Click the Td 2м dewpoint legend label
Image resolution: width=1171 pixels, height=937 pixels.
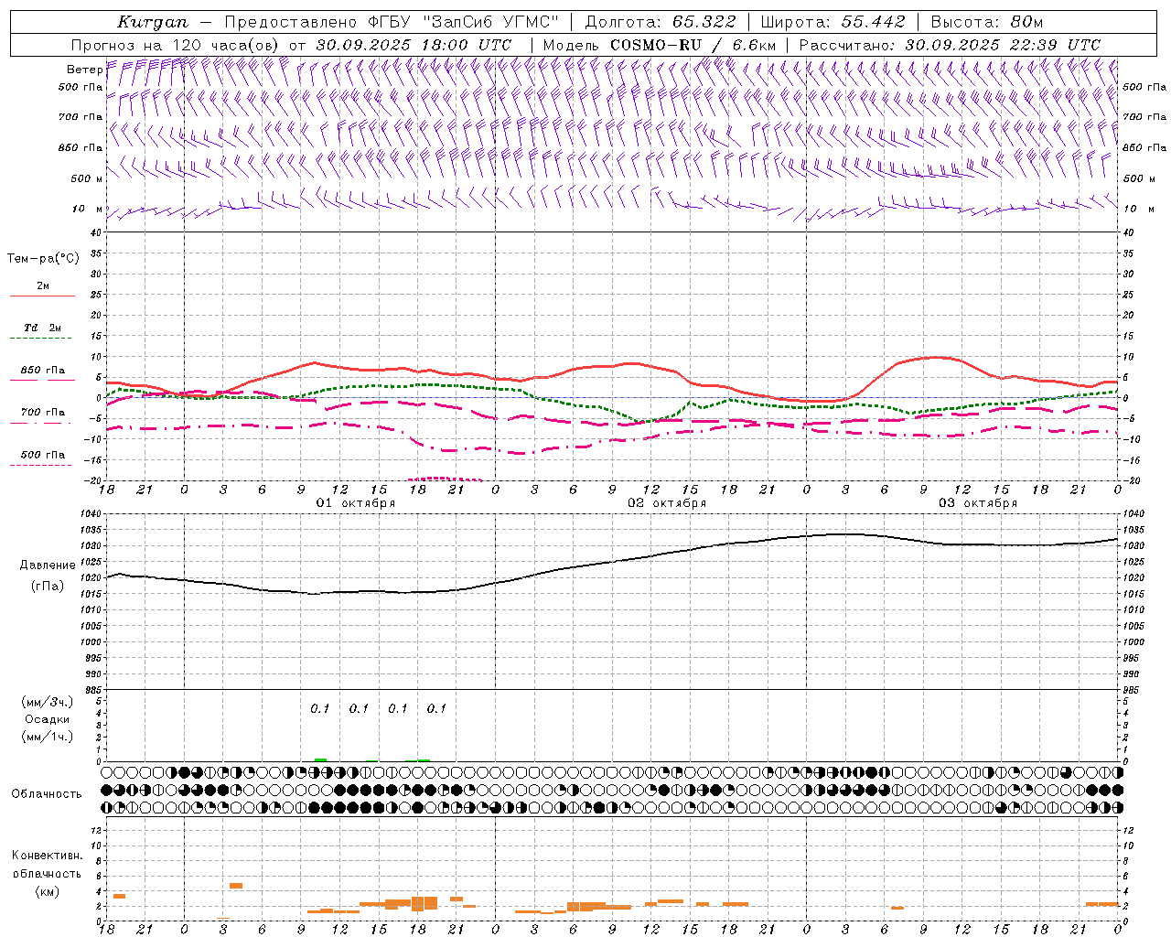pyautogui.click(x=43, y=328)
